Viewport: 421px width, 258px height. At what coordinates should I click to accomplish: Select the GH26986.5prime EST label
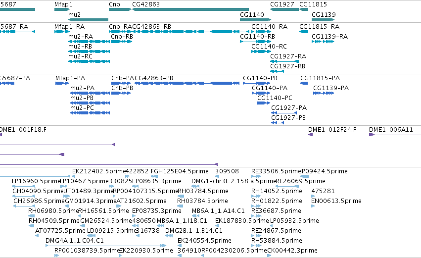(x=39, y=201)
